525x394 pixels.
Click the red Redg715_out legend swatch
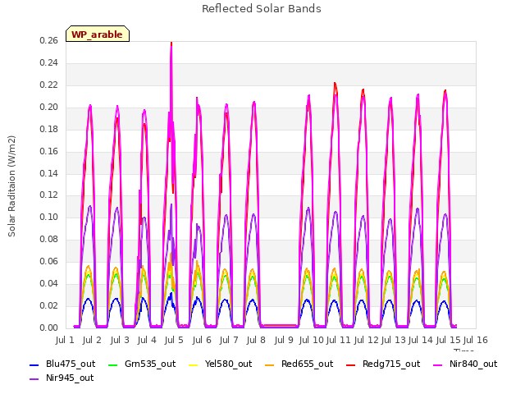point(350,364)
